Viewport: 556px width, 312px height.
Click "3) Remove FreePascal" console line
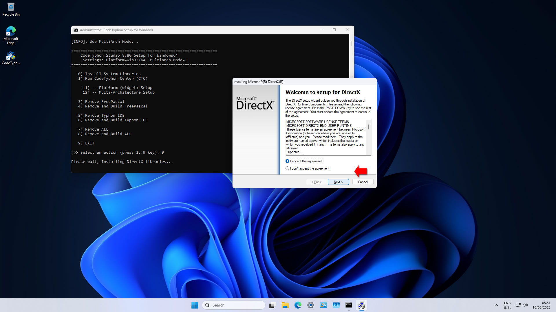pyautogui.click(x=101, y=102)
